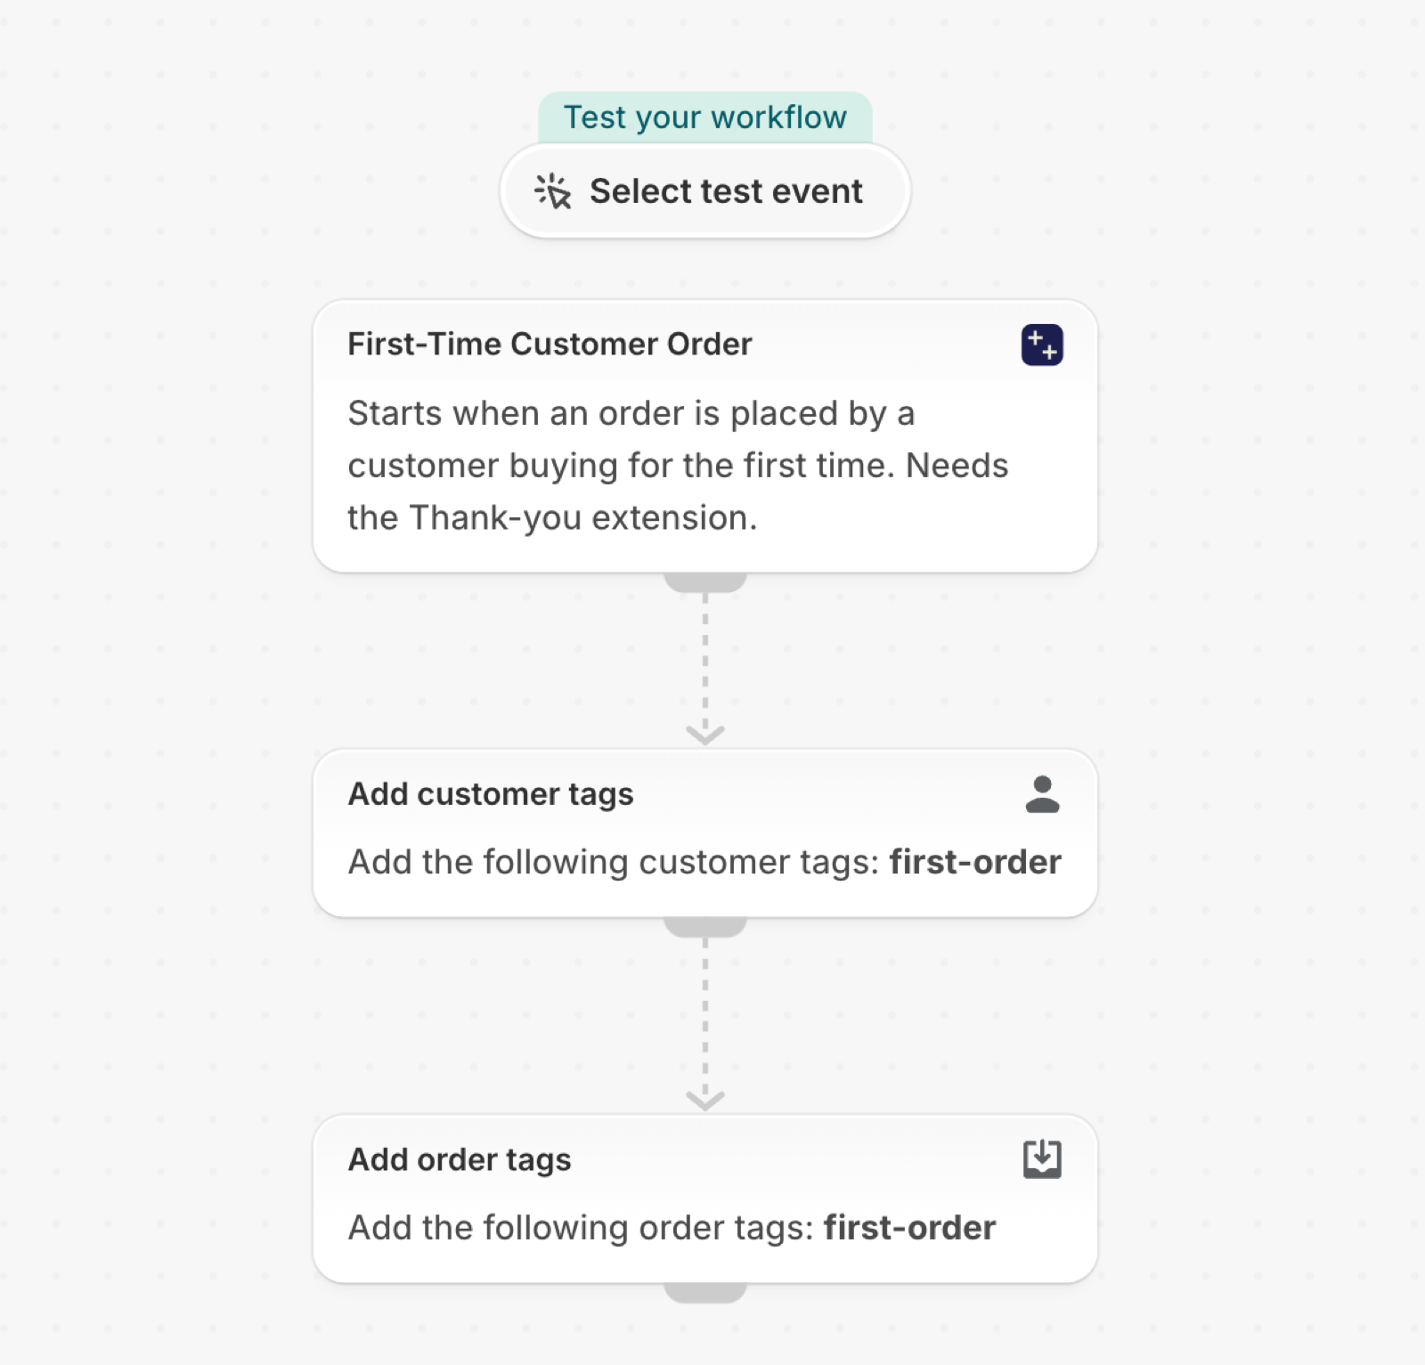
Task: Click the cursor-click icon beside Select test event
Action: 552,191
